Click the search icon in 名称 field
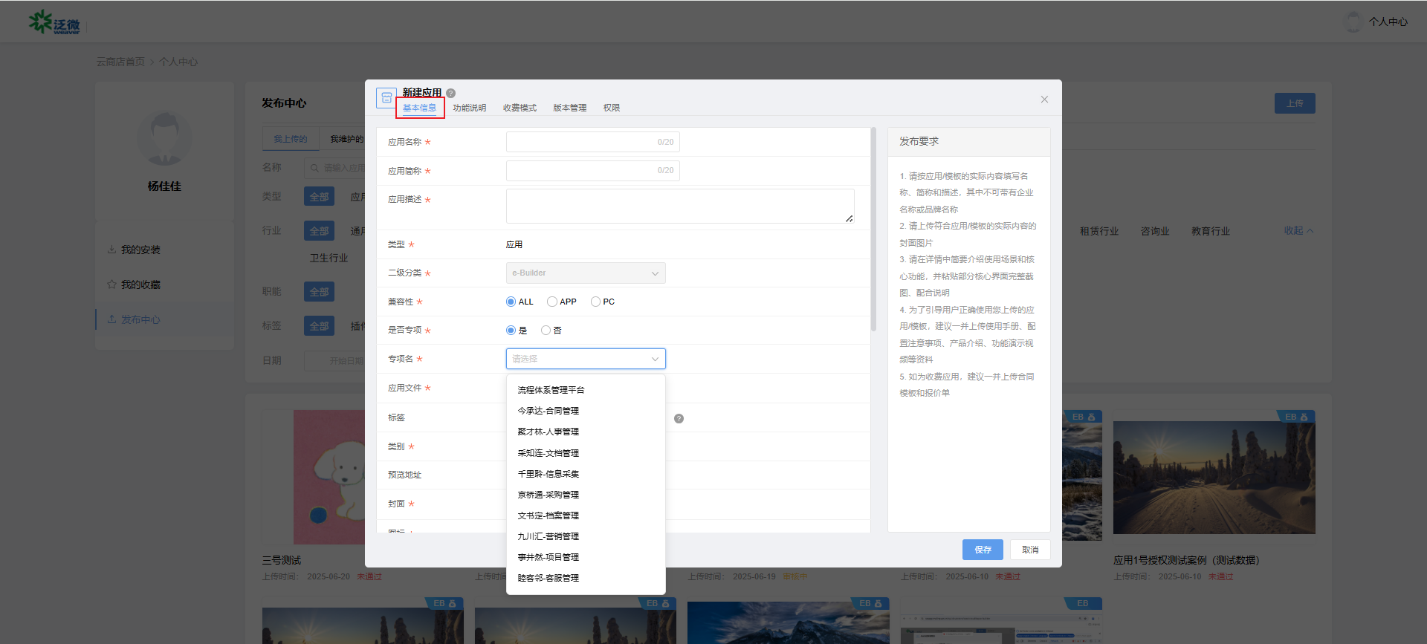1427x644 pixels. tap(314, 168)
